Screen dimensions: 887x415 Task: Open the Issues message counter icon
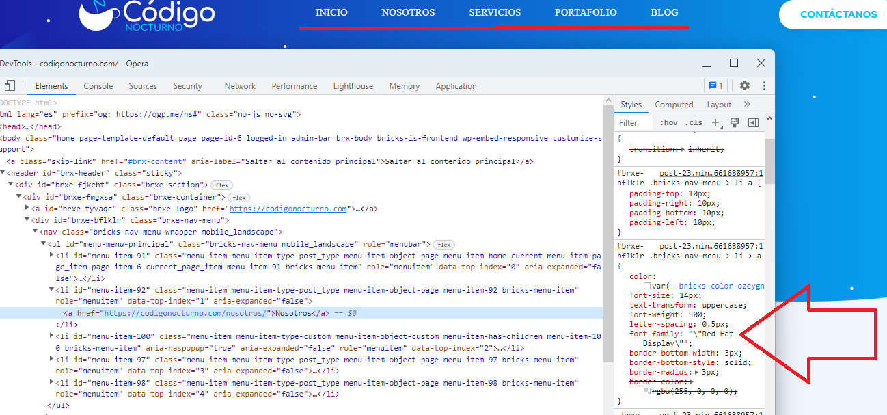coord(715,85)
